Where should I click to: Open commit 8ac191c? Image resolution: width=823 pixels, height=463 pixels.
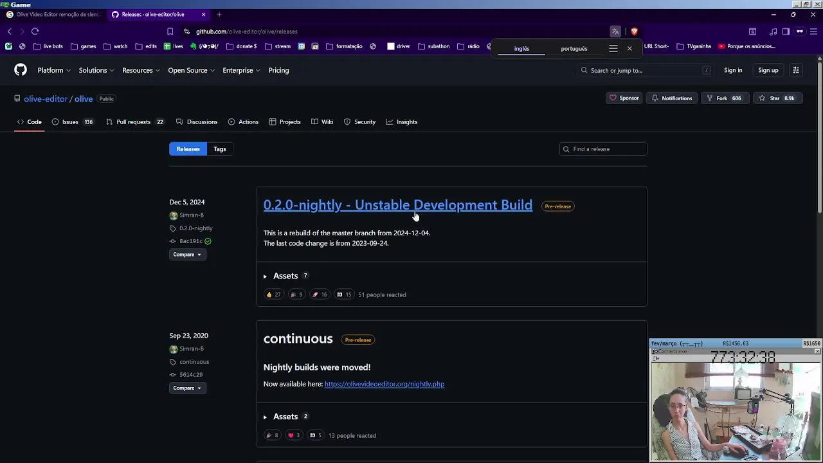pos(191,241)
